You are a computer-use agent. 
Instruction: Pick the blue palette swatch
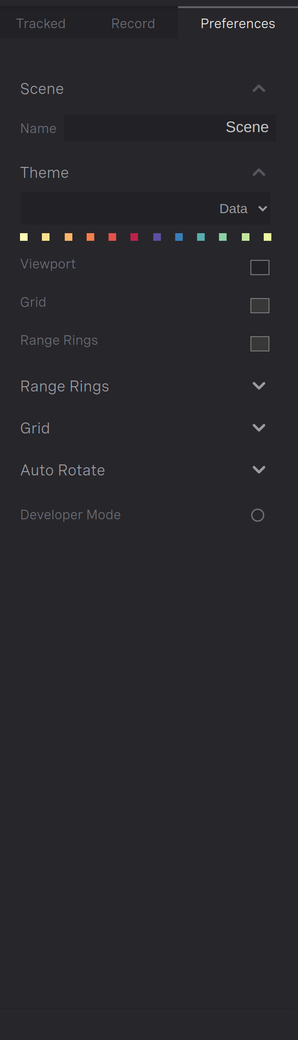pyautogui.click(x=179, y=237)
